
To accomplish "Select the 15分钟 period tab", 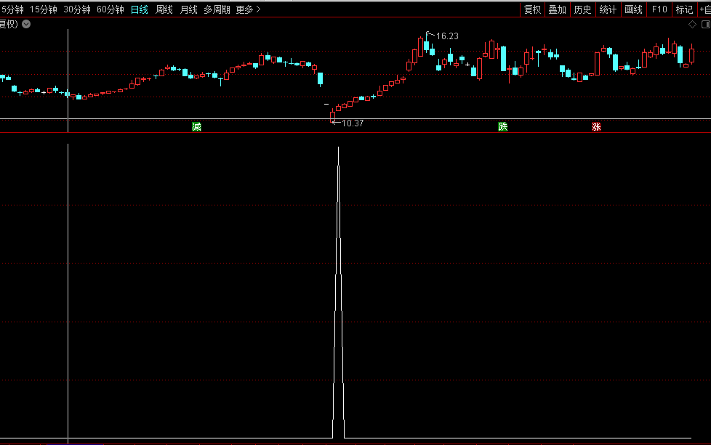I will [43, 9].
